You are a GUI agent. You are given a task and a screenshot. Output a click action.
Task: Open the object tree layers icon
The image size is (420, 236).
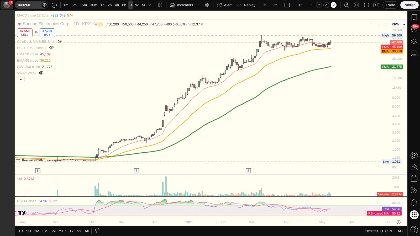(414, 41)
